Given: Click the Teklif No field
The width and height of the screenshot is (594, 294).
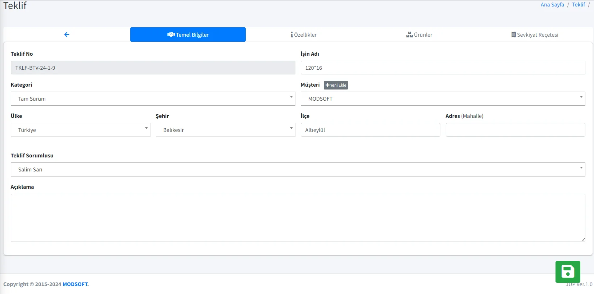Looking at the screenshot, I should coord(153,68).
